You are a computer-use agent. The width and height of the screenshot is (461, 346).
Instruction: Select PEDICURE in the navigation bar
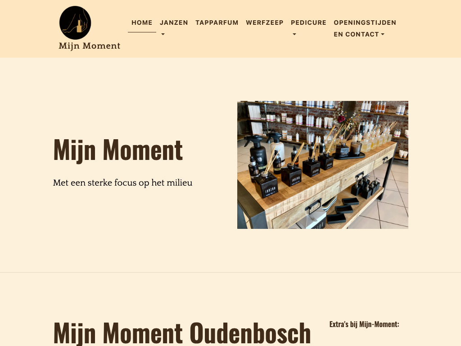point(308,23)
